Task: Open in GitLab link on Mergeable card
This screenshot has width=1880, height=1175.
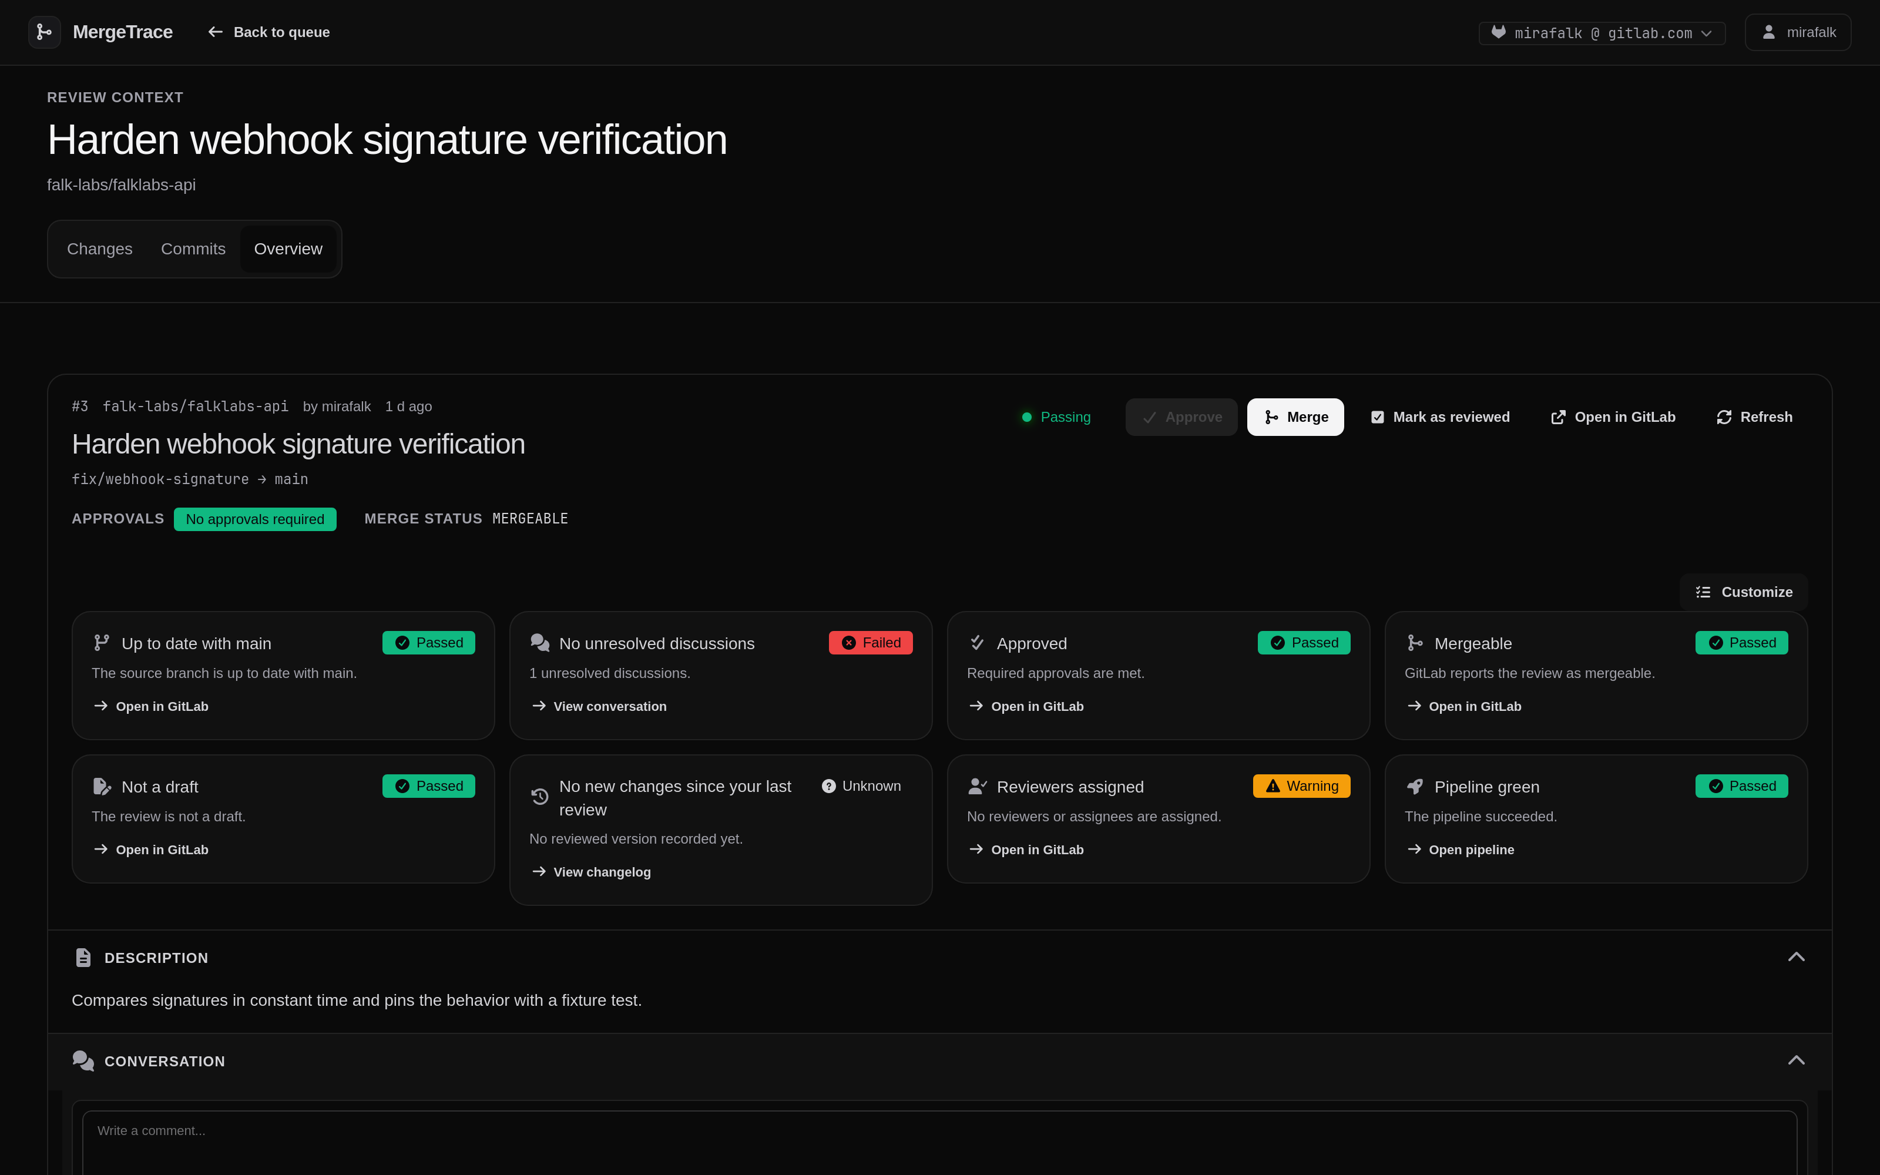Action: pos(1463,706)
